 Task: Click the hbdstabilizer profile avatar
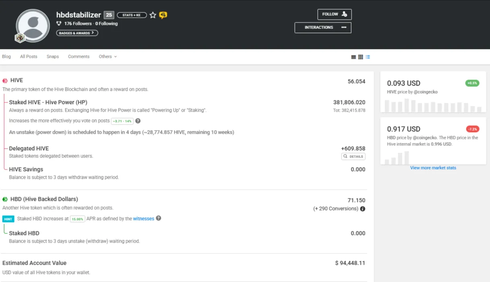[33, 26]
